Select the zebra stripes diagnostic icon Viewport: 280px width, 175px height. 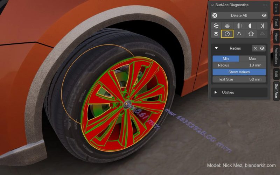coord(216,26)
